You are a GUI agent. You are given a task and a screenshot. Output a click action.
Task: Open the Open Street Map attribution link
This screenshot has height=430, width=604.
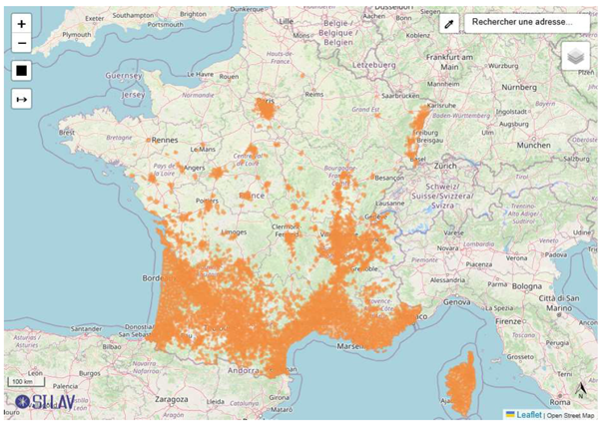coord(570,415)
